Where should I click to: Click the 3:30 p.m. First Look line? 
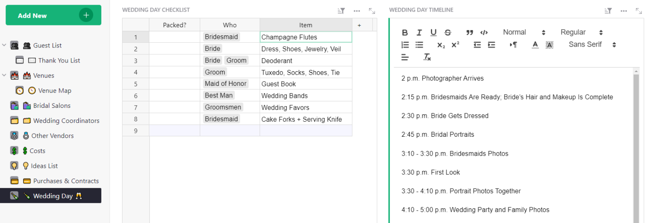(430, 172)
